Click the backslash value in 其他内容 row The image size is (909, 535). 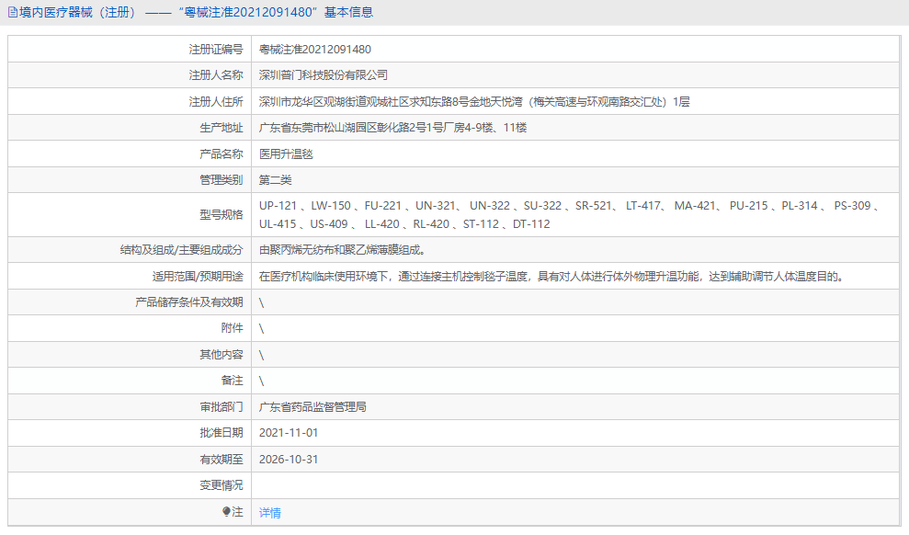click(x=261, y=355)
